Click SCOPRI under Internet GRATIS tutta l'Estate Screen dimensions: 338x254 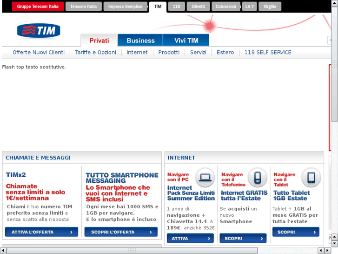tap(243, 238)
